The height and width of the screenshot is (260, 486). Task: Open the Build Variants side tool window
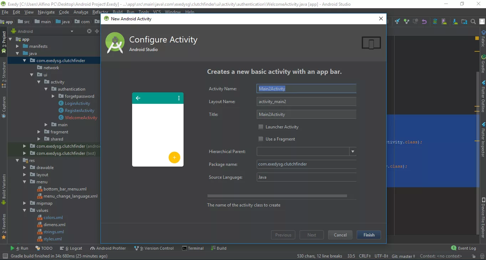4,189
